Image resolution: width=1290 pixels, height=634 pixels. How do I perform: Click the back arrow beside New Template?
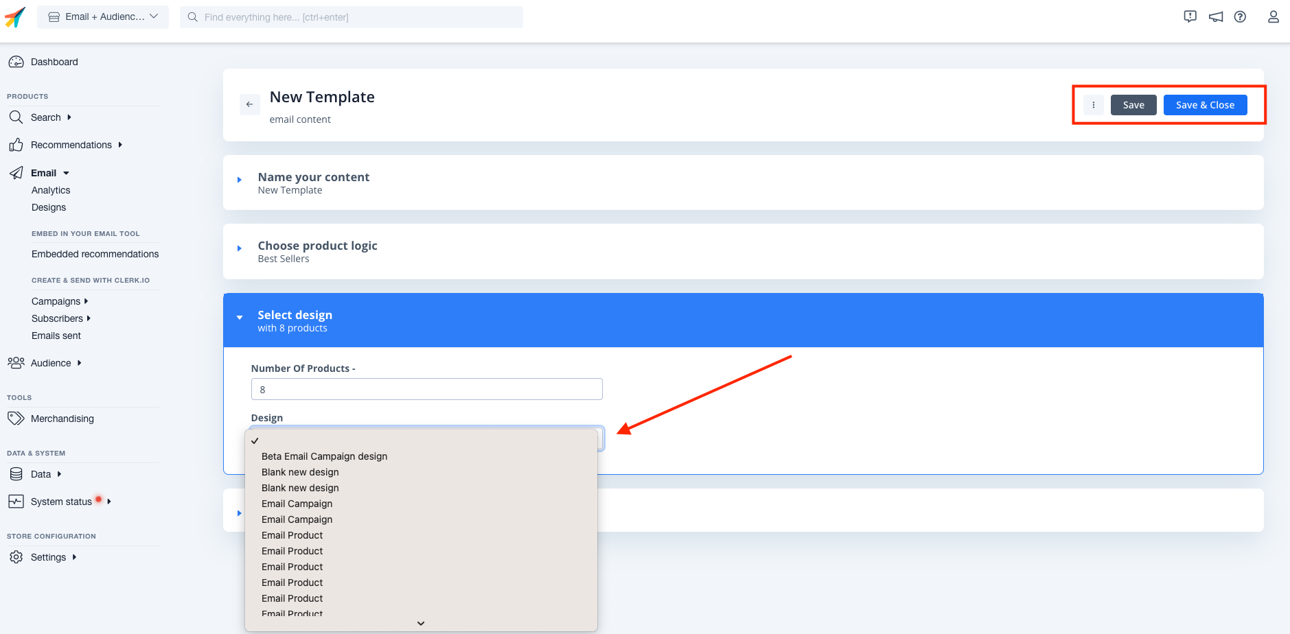pos(249,104)
